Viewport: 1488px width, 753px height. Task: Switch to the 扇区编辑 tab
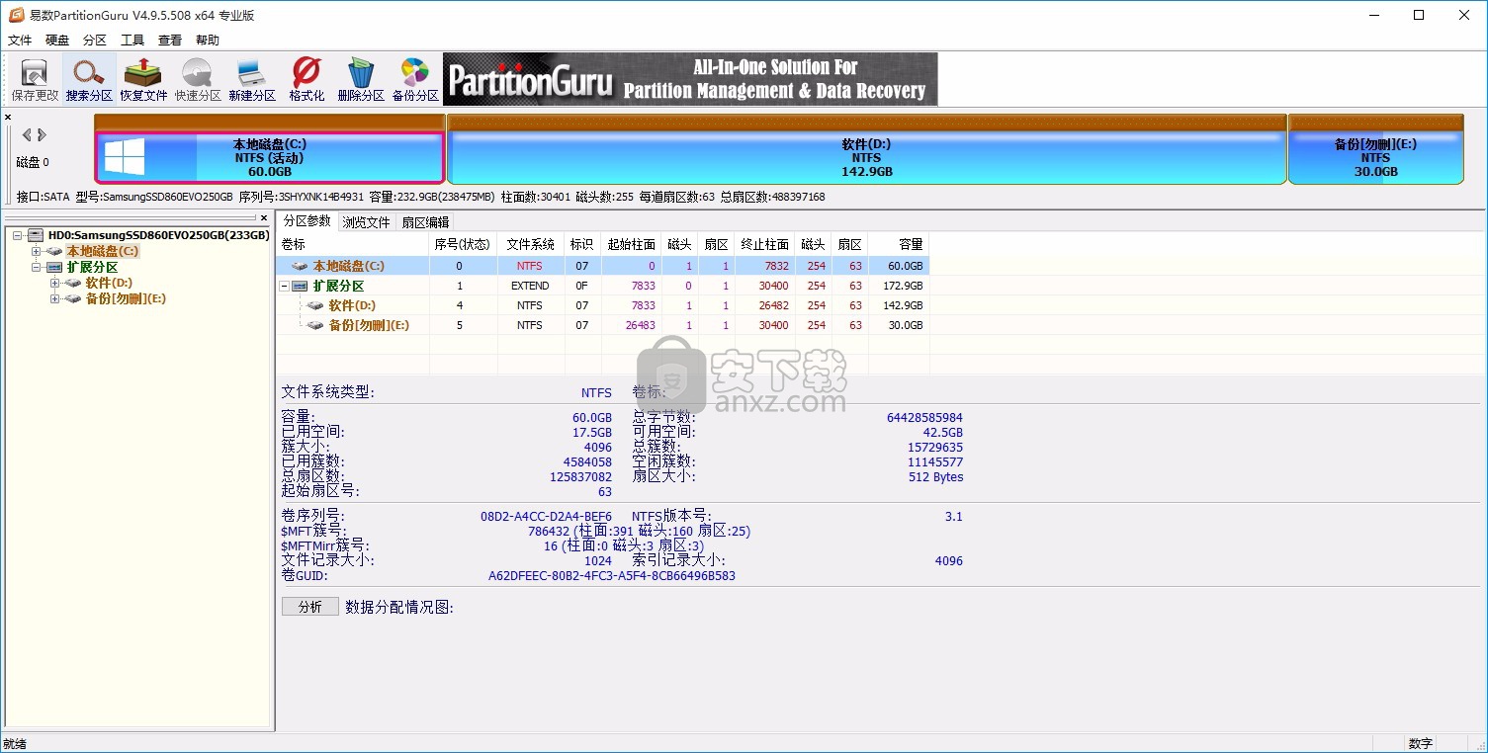[425, 222]
